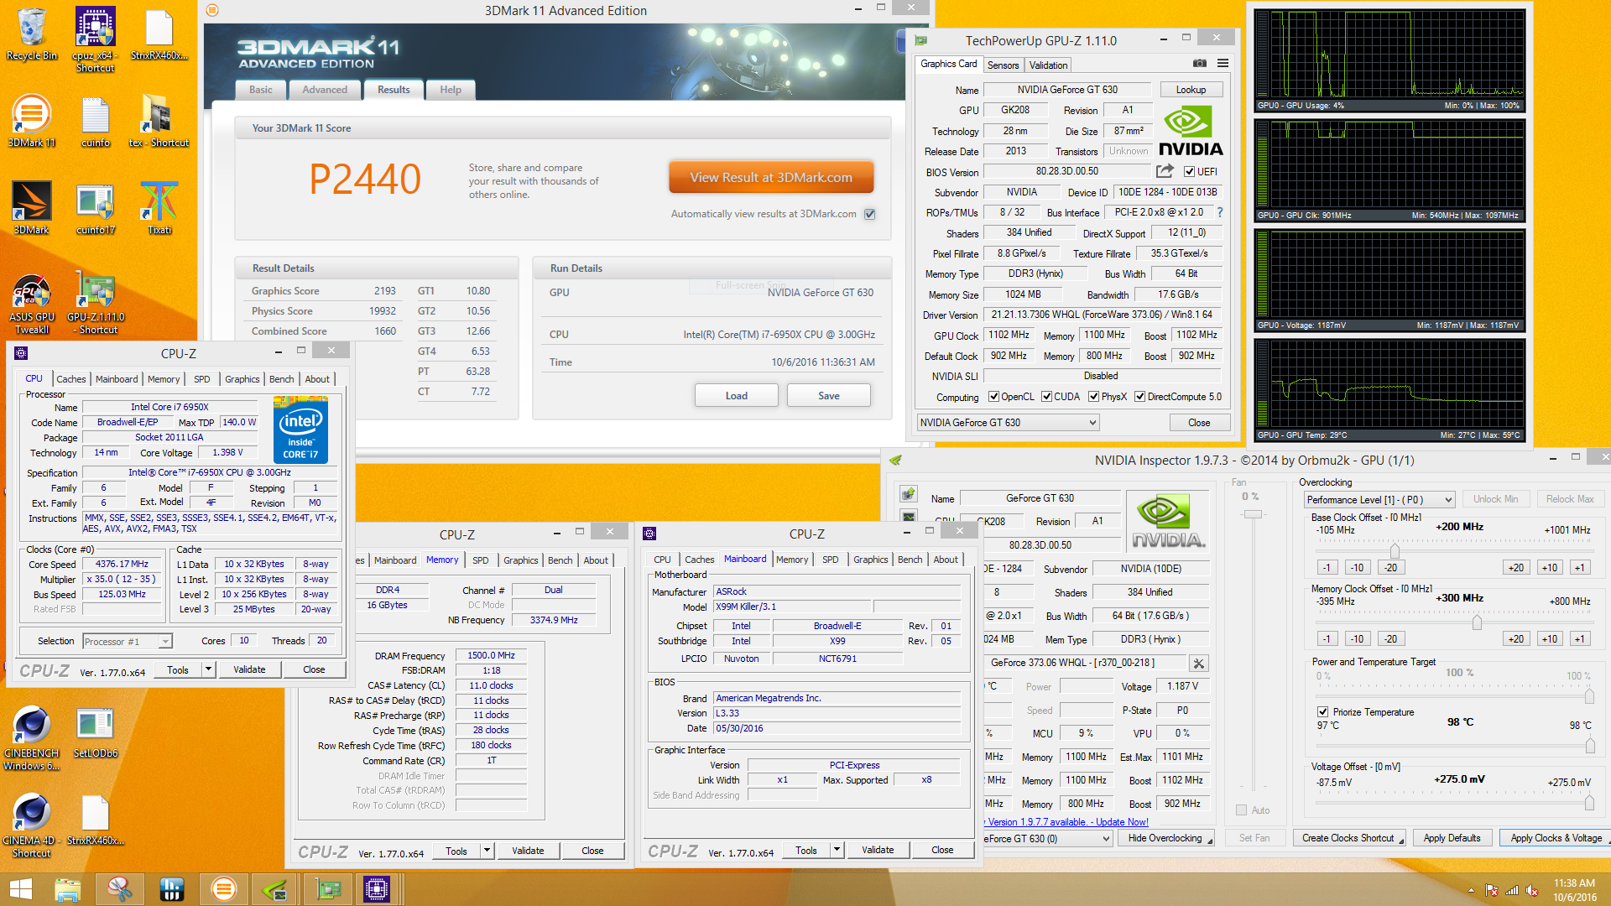The height and width of the screenshot is (906, 1611).
Task: Switch to the Basic tab in 3DMark 11
Action: pos(260,90)
